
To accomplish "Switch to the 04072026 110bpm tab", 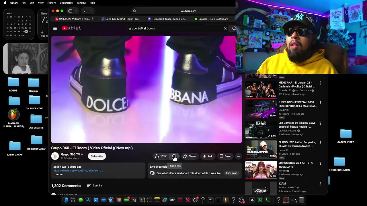I will coord(74,19).
